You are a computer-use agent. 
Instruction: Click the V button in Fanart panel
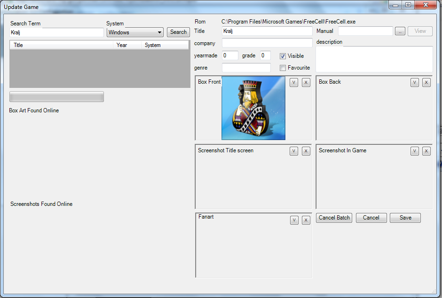pyautogui.click(x=294, y=220)
